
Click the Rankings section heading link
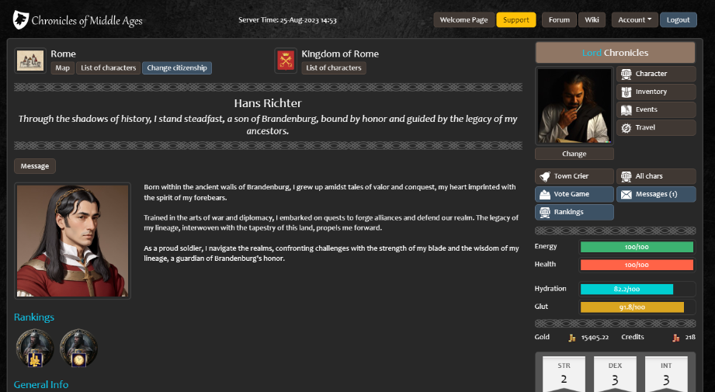tap(34, 317)
